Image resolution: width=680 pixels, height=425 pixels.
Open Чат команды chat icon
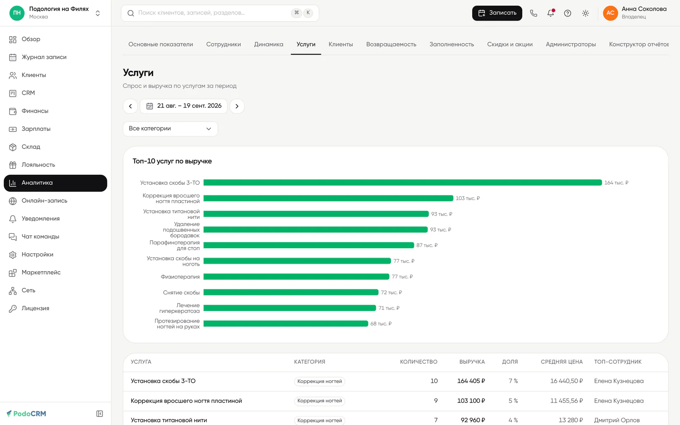13,237
